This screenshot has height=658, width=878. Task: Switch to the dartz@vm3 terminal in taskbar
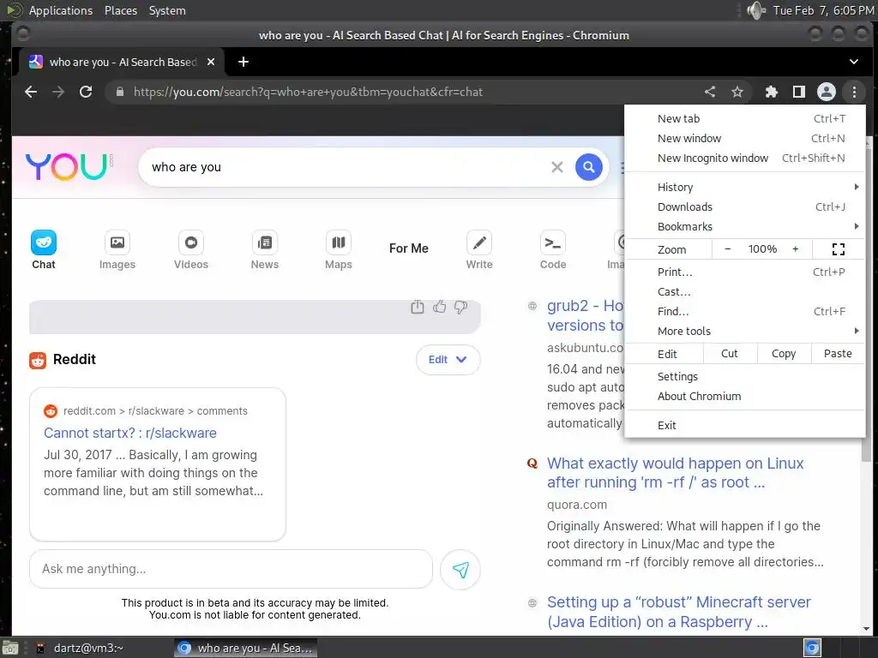[x=81, y=649]
